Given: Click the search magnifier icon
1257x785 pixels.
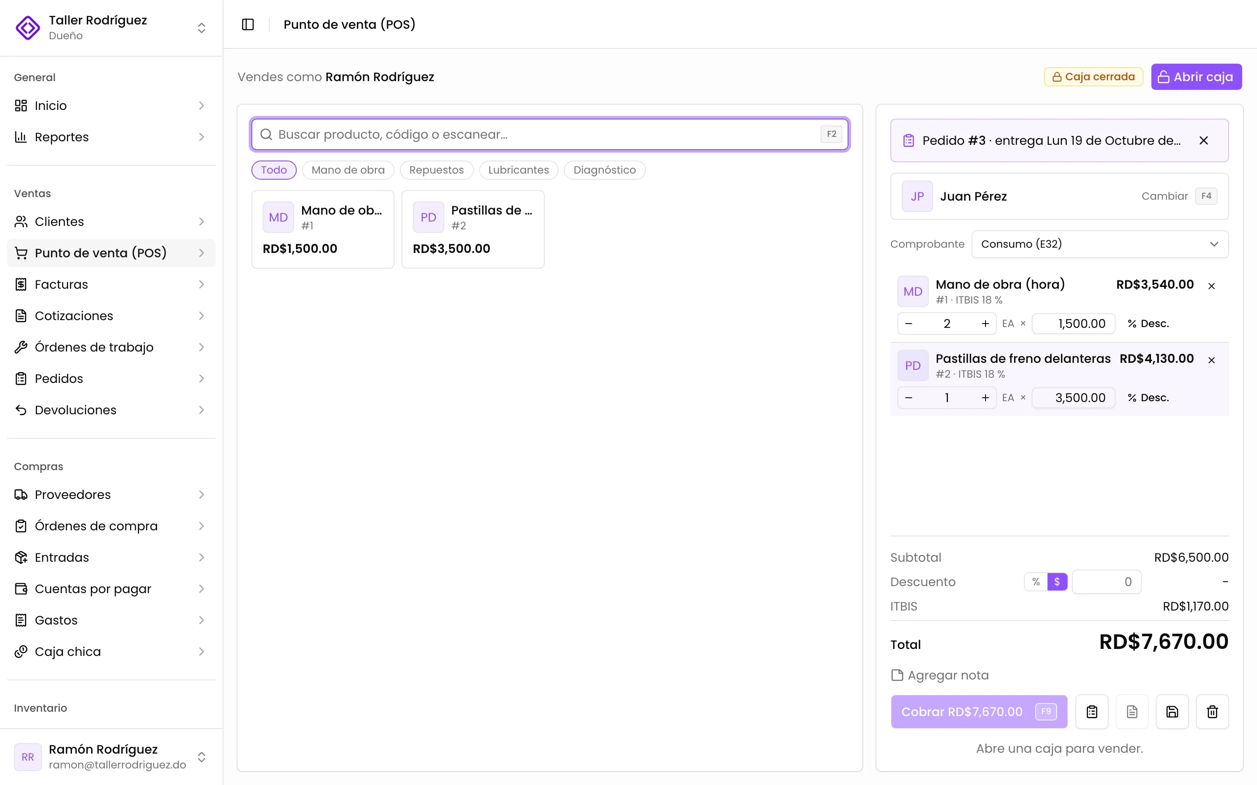Looking at the screenshot, I should point(266,134).
